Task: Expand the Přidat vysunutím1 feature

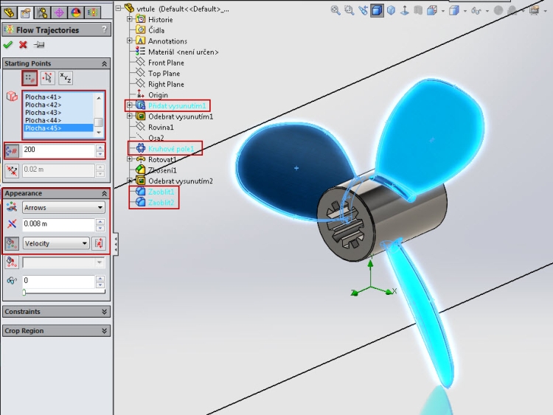Action: (x=130, y=105)
